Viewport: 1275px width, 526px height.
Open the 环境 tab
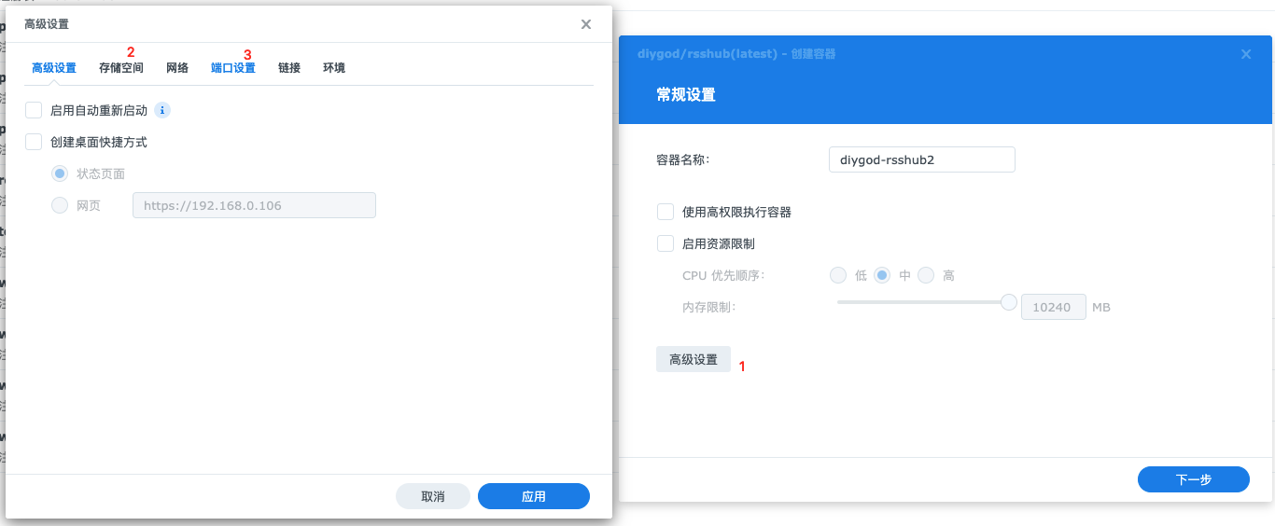tap(334, 68)
